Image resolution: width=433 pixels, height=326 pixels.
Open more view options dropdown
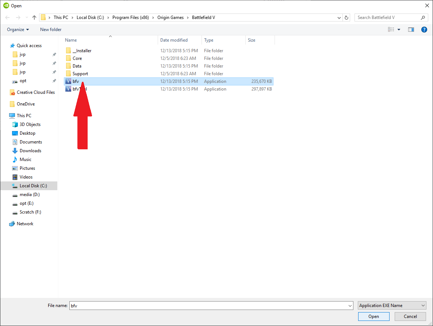point(399,30)
